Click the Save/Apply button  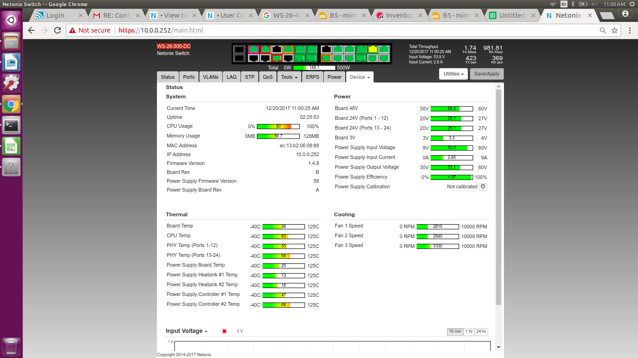point(487,74)
